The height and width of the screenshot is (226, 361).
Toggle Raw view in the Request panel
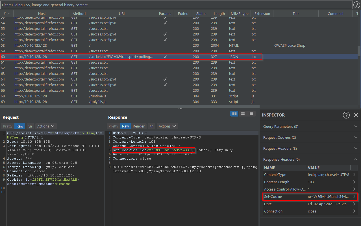[19, 126]
